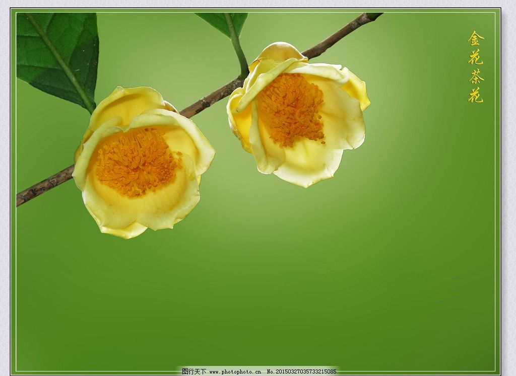516x376 pixels.
Task: Click the 图行天下 watermark logo text
Action: [193, 371]
